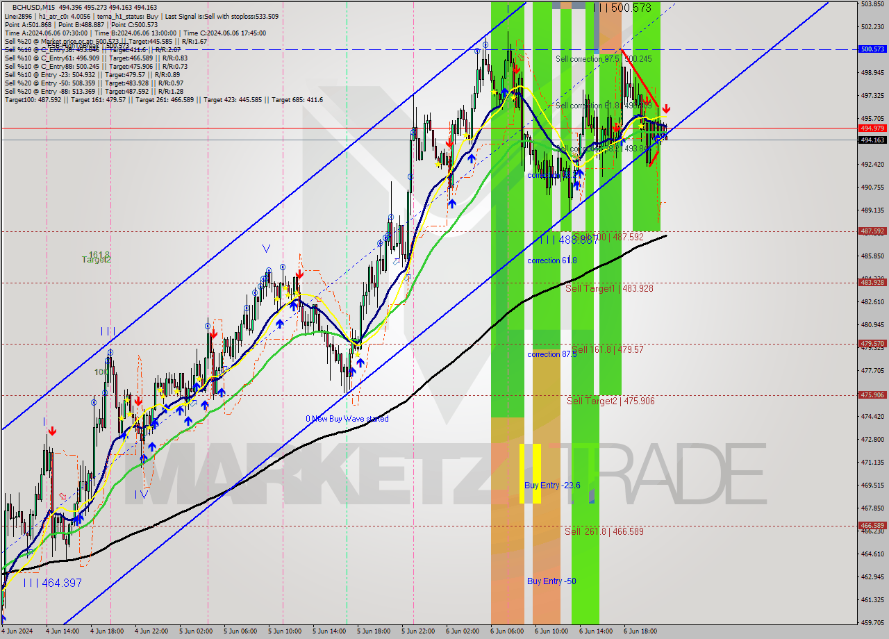Screen dimensions: 889x639
Task: Click the 503.850 price scale value
Action: [872, 4]
